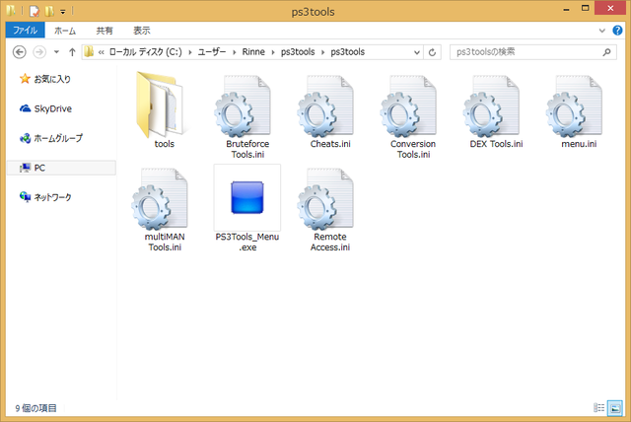Open SkyDrive in navigation pane

tap(46, 108)
